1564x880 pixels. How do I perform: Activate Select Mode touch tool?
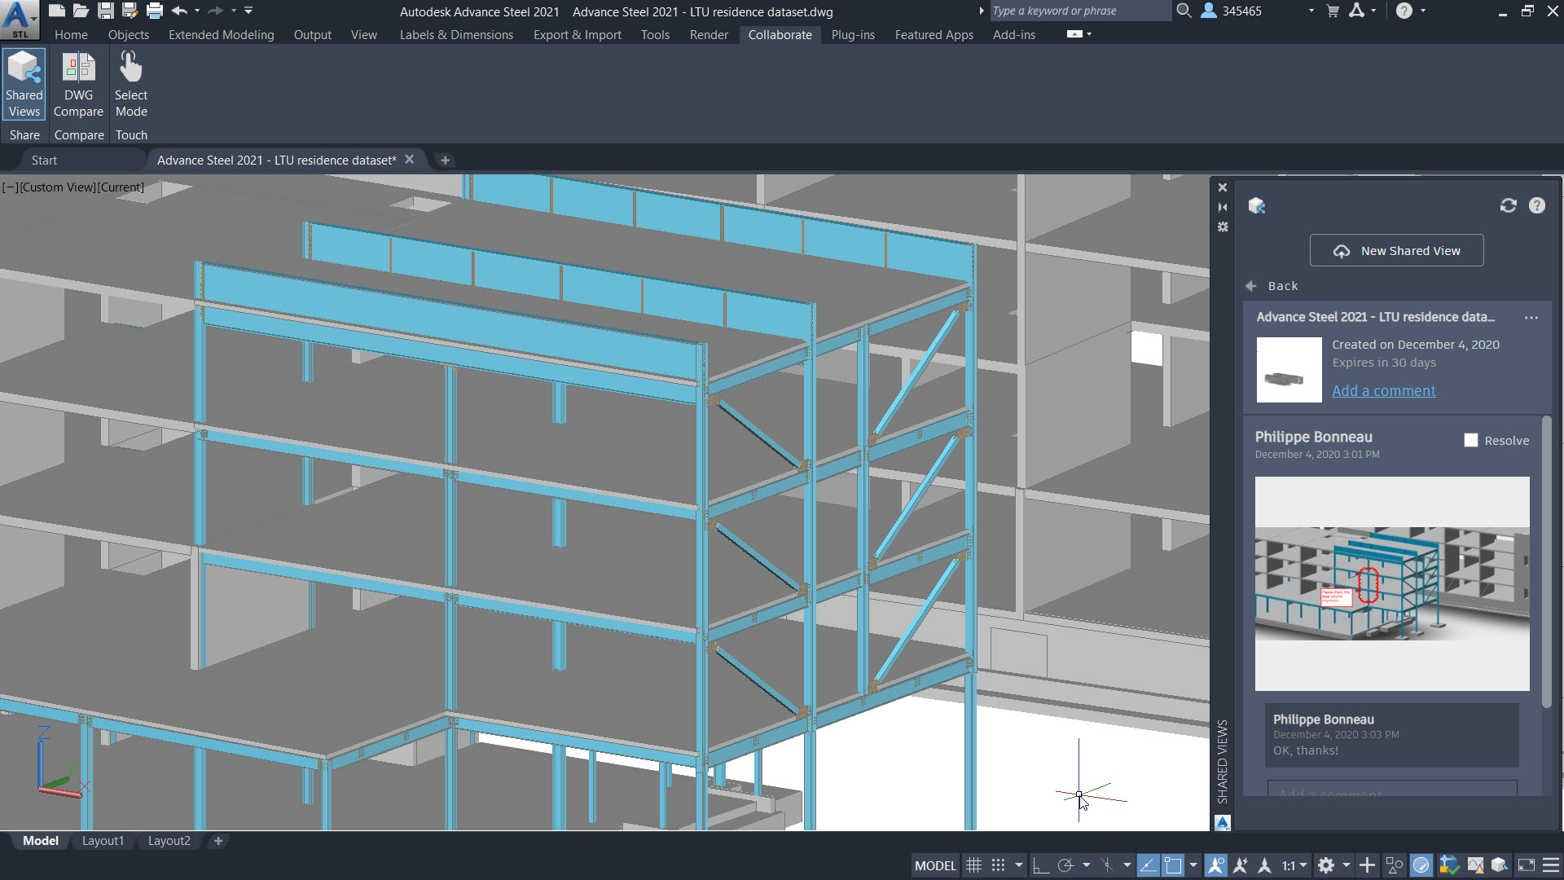coord(131,84)
